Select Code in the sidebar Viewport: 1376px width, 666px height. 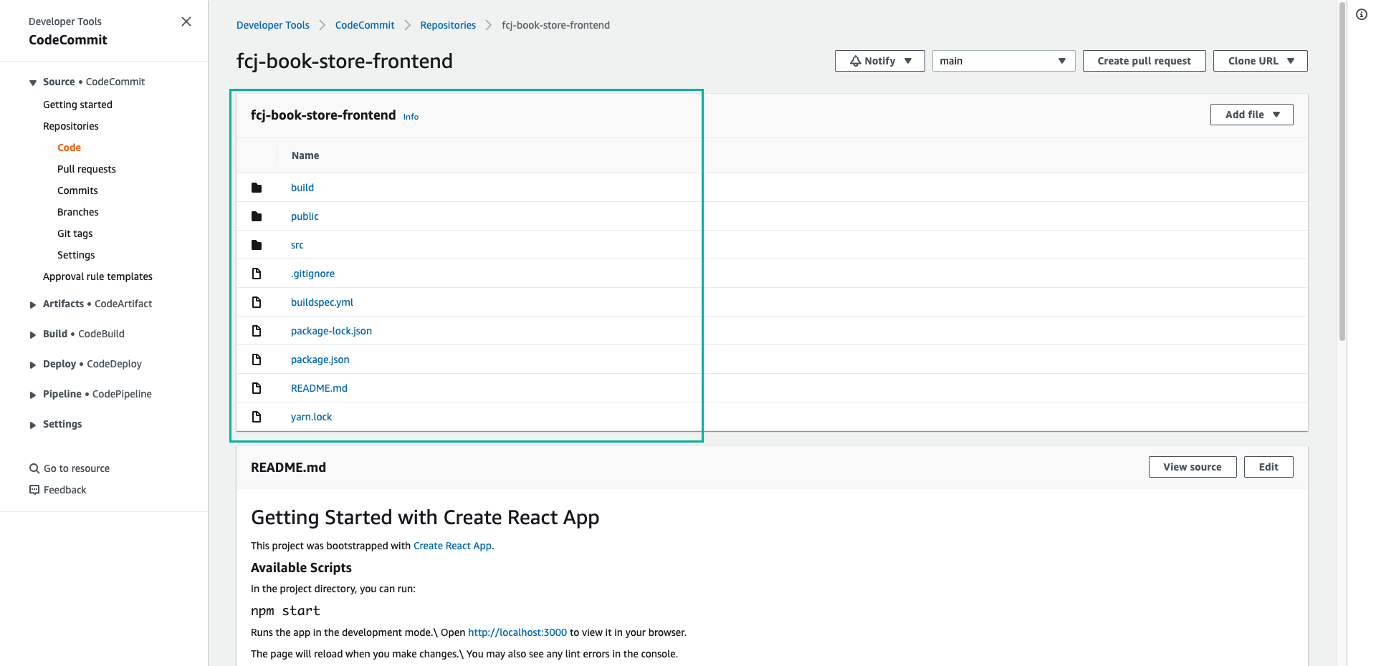point(69,148)
